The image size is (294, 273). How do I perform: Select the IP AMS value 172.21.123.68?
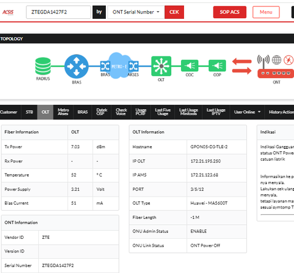pos(204,175)
